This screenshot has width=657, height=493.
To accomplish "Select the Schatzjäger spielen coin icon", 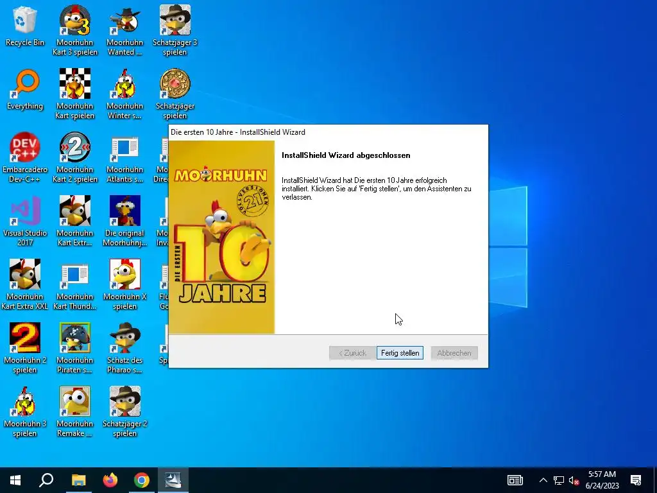I will pyautogui.click(x=175, y=94).
